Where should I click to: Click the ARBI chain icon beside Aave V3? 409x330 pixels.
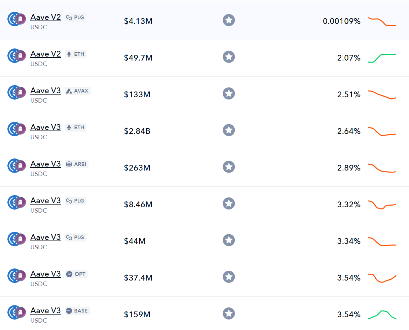tap(76, 164)
